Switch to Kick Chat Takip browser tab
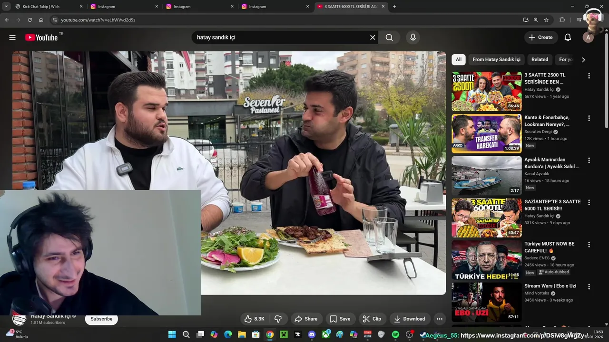 click(48, 6)
